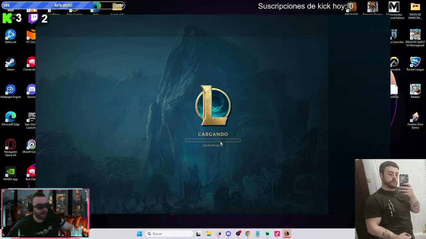Open the Windows Start menu

(139, 234)
